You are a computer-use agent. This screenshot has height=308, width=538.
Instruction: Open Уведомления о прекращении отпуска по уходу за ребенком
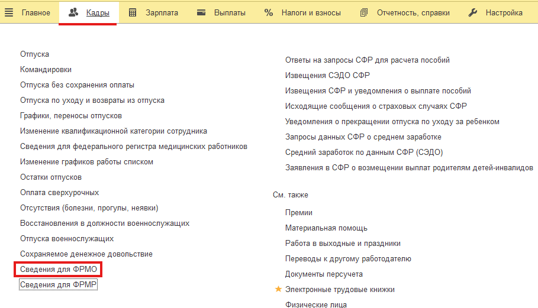pyautogui.click(x=392, y=122)
